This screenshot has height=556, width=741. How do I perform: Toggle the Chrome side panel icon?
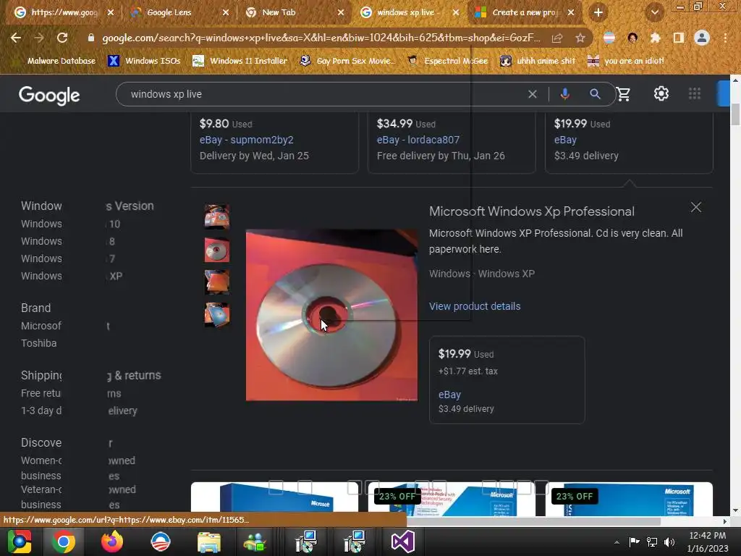(x=679, y=38)
